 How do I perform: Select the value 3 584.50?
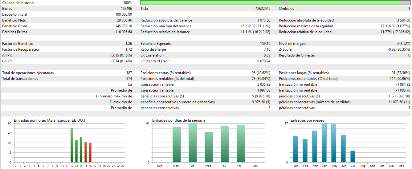(x=403, y=20)
